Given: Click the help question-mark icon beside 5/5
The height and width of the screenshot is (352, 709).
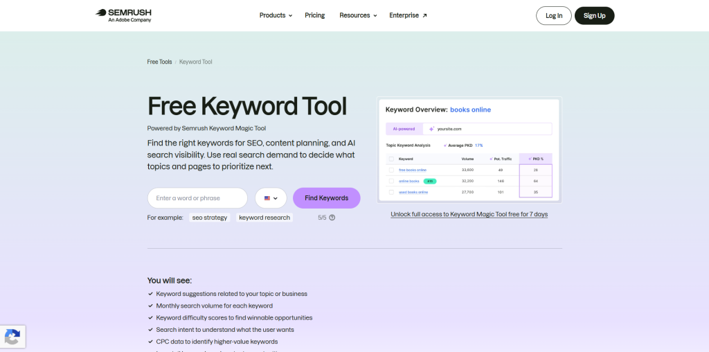Looking at the screenshot, I should click(332, 218).
